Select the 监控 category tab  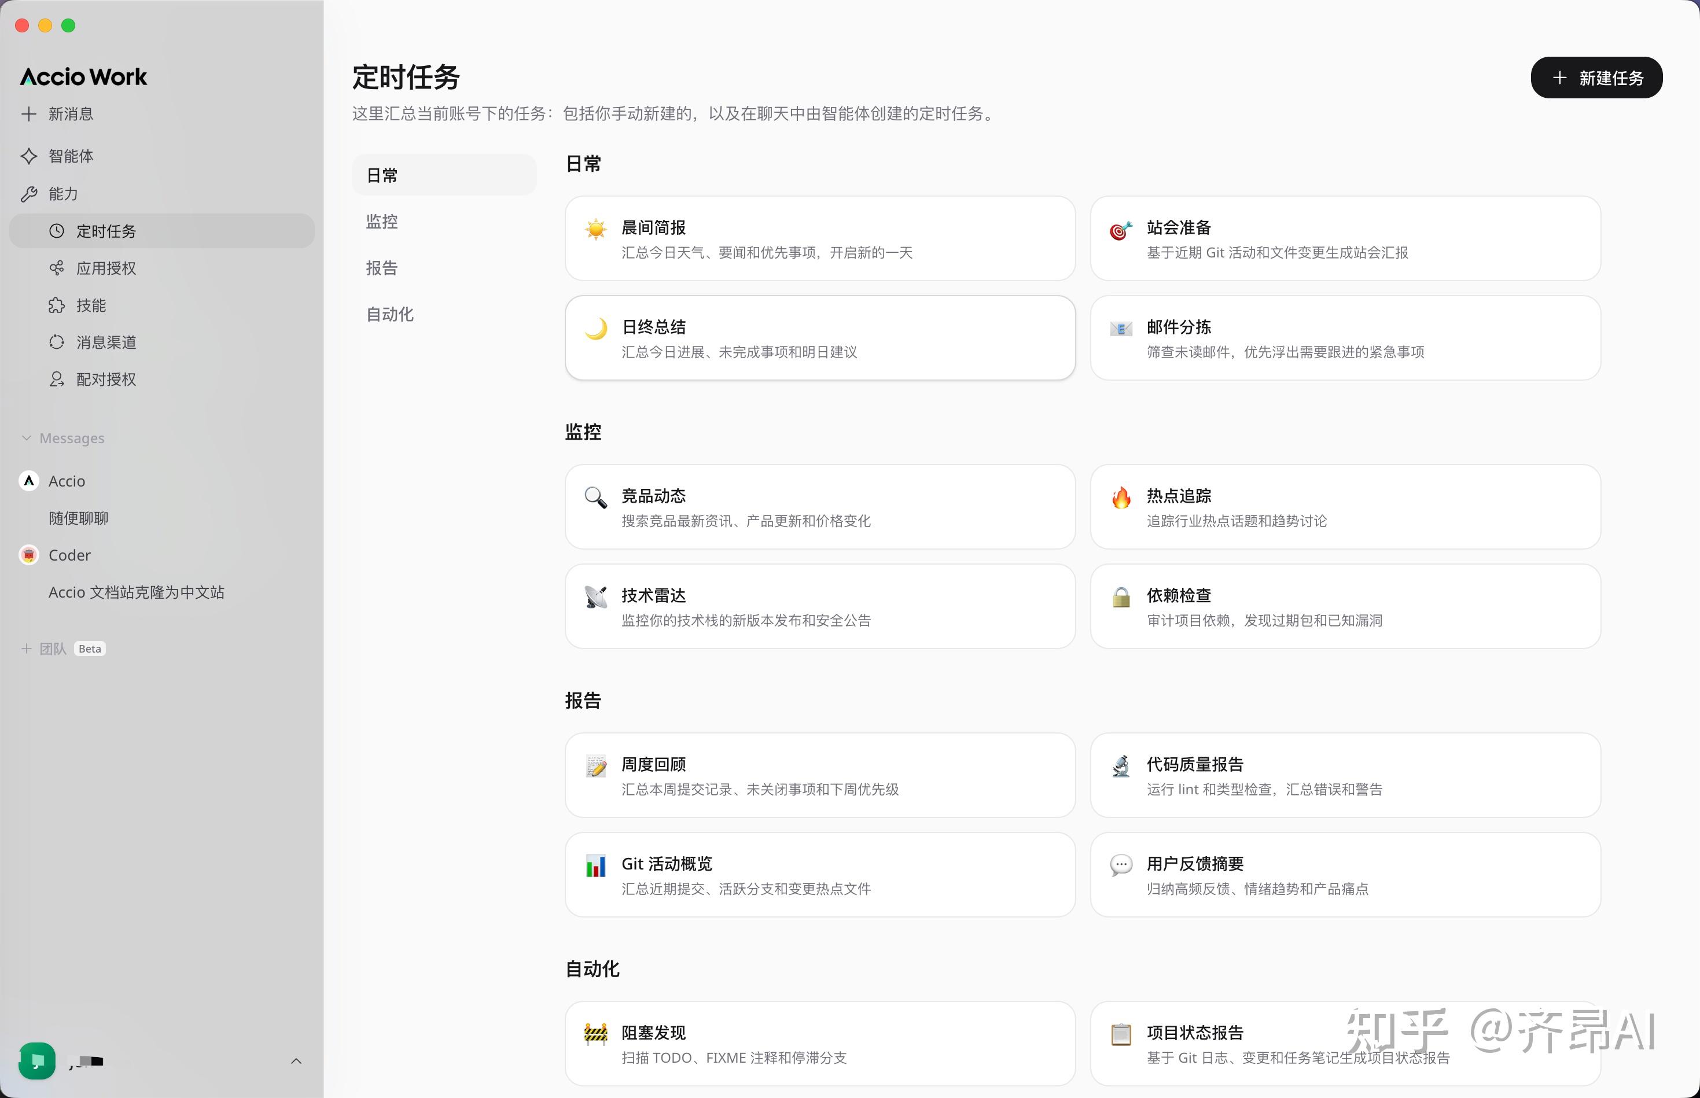point(444,222)
